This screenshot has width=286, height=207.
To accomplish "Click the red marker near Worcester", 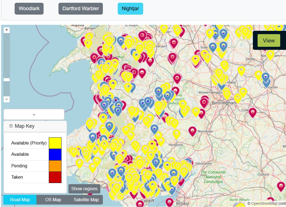I will [x=193, y=131].
